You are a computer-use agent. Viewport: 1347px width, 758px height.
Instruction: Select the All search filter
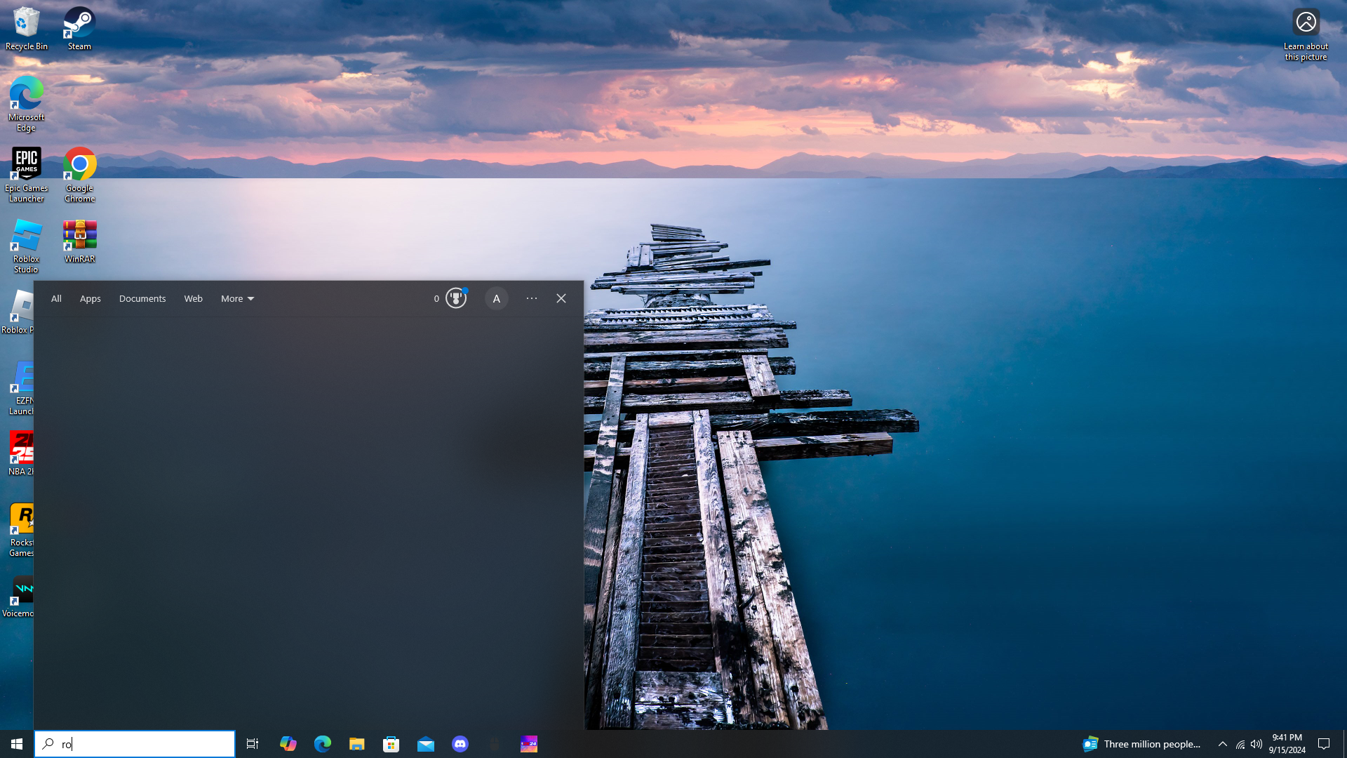point(56,298)
